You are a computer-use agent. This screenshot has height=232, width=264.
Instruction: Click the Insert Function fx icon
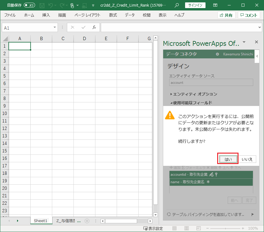[x=94, y=27]
